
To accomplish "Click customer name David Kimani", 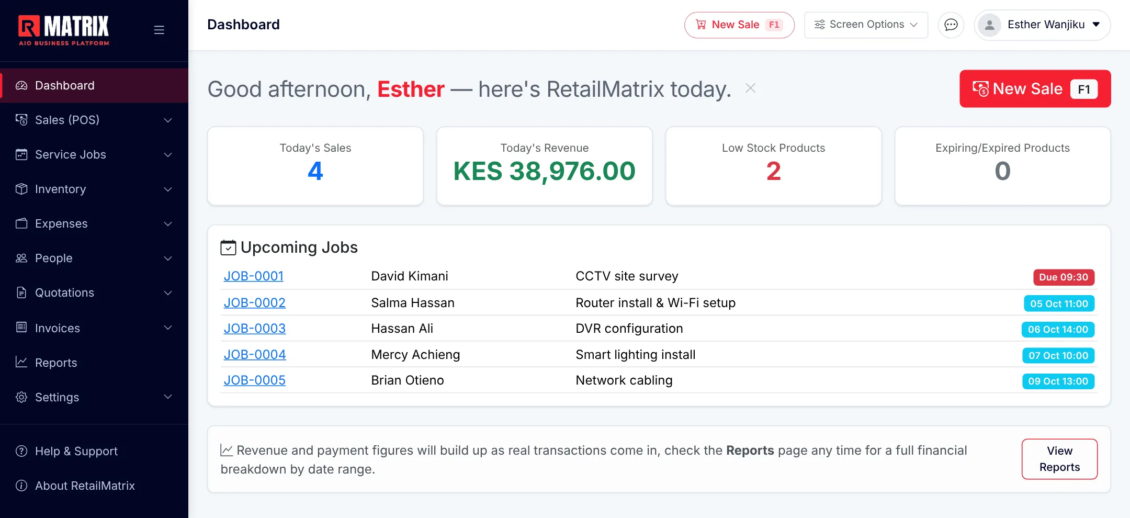I will (x=410, y=276).
